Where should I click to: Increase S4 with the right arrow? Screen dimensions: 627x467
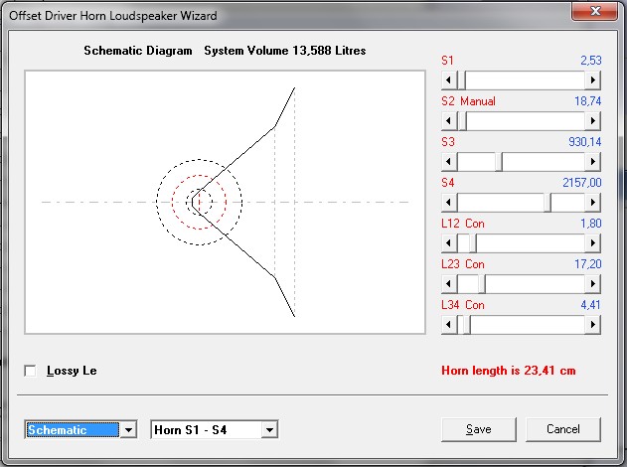pyautogui.click(x=592, y=203)
